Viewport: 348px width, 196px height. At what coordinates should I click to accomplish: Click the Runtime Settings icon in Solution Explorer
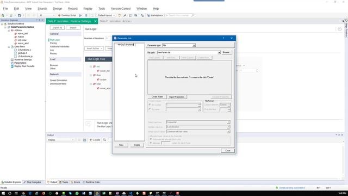coord(12,59)
